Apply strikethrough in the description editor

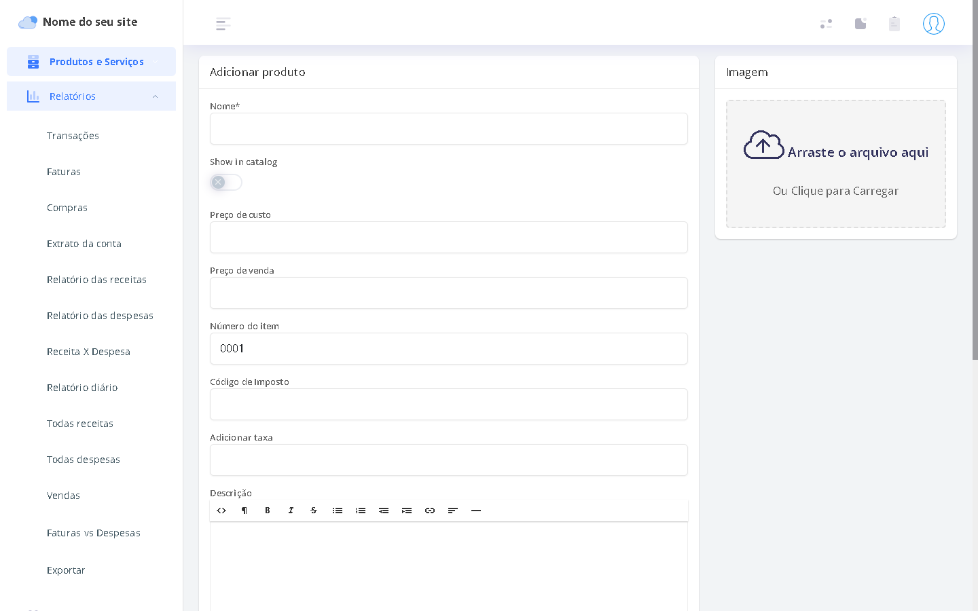pyautogui.click(x=314, y=511)
